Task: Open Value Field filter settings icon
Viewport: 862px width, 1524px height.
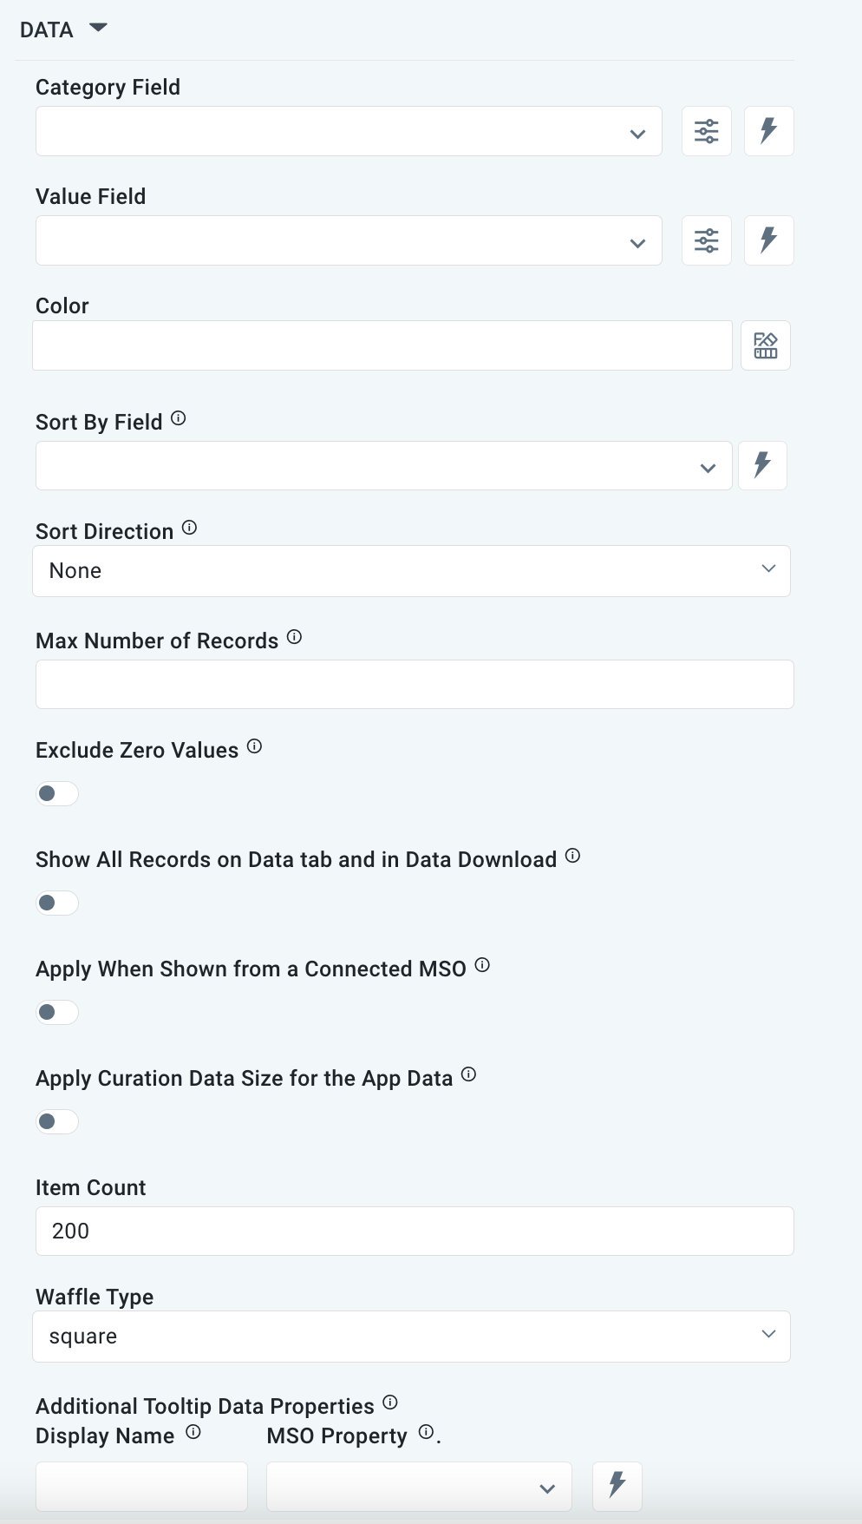Action: tap(707, 240)
